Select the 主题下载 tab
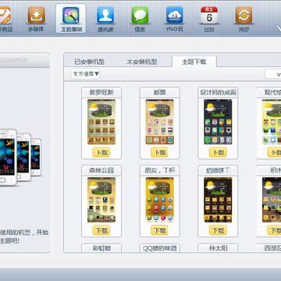 [194, 62]
